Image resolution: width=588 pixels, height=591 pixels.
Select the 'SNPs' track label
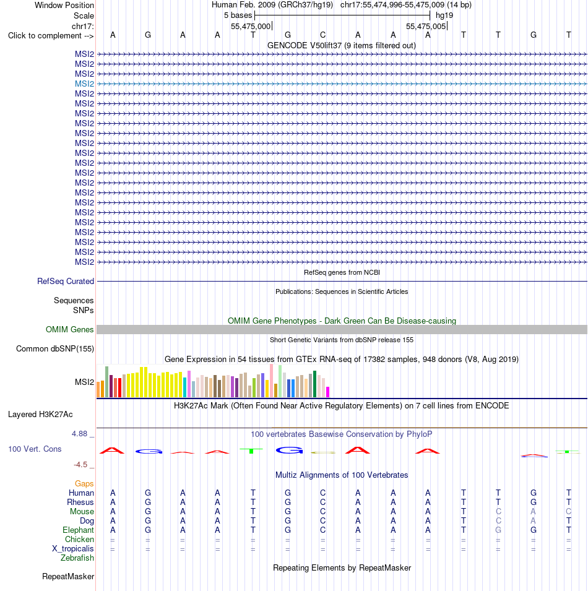[x=84, y=310]
